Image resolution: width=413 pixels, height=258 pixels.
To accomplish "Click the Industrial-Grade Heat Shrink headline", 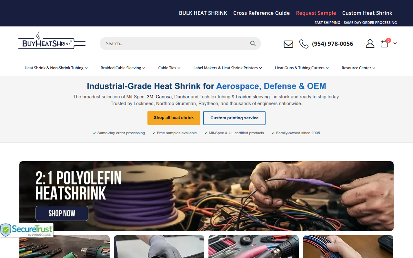I will [x=206, y=86].
